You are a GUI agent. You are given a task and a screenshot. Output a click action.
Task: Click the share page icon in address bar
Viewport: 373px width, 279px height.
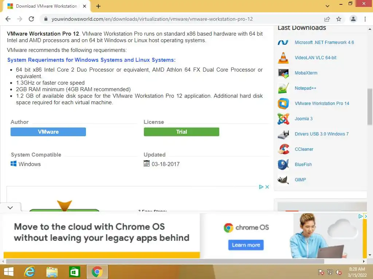(327, 19)
